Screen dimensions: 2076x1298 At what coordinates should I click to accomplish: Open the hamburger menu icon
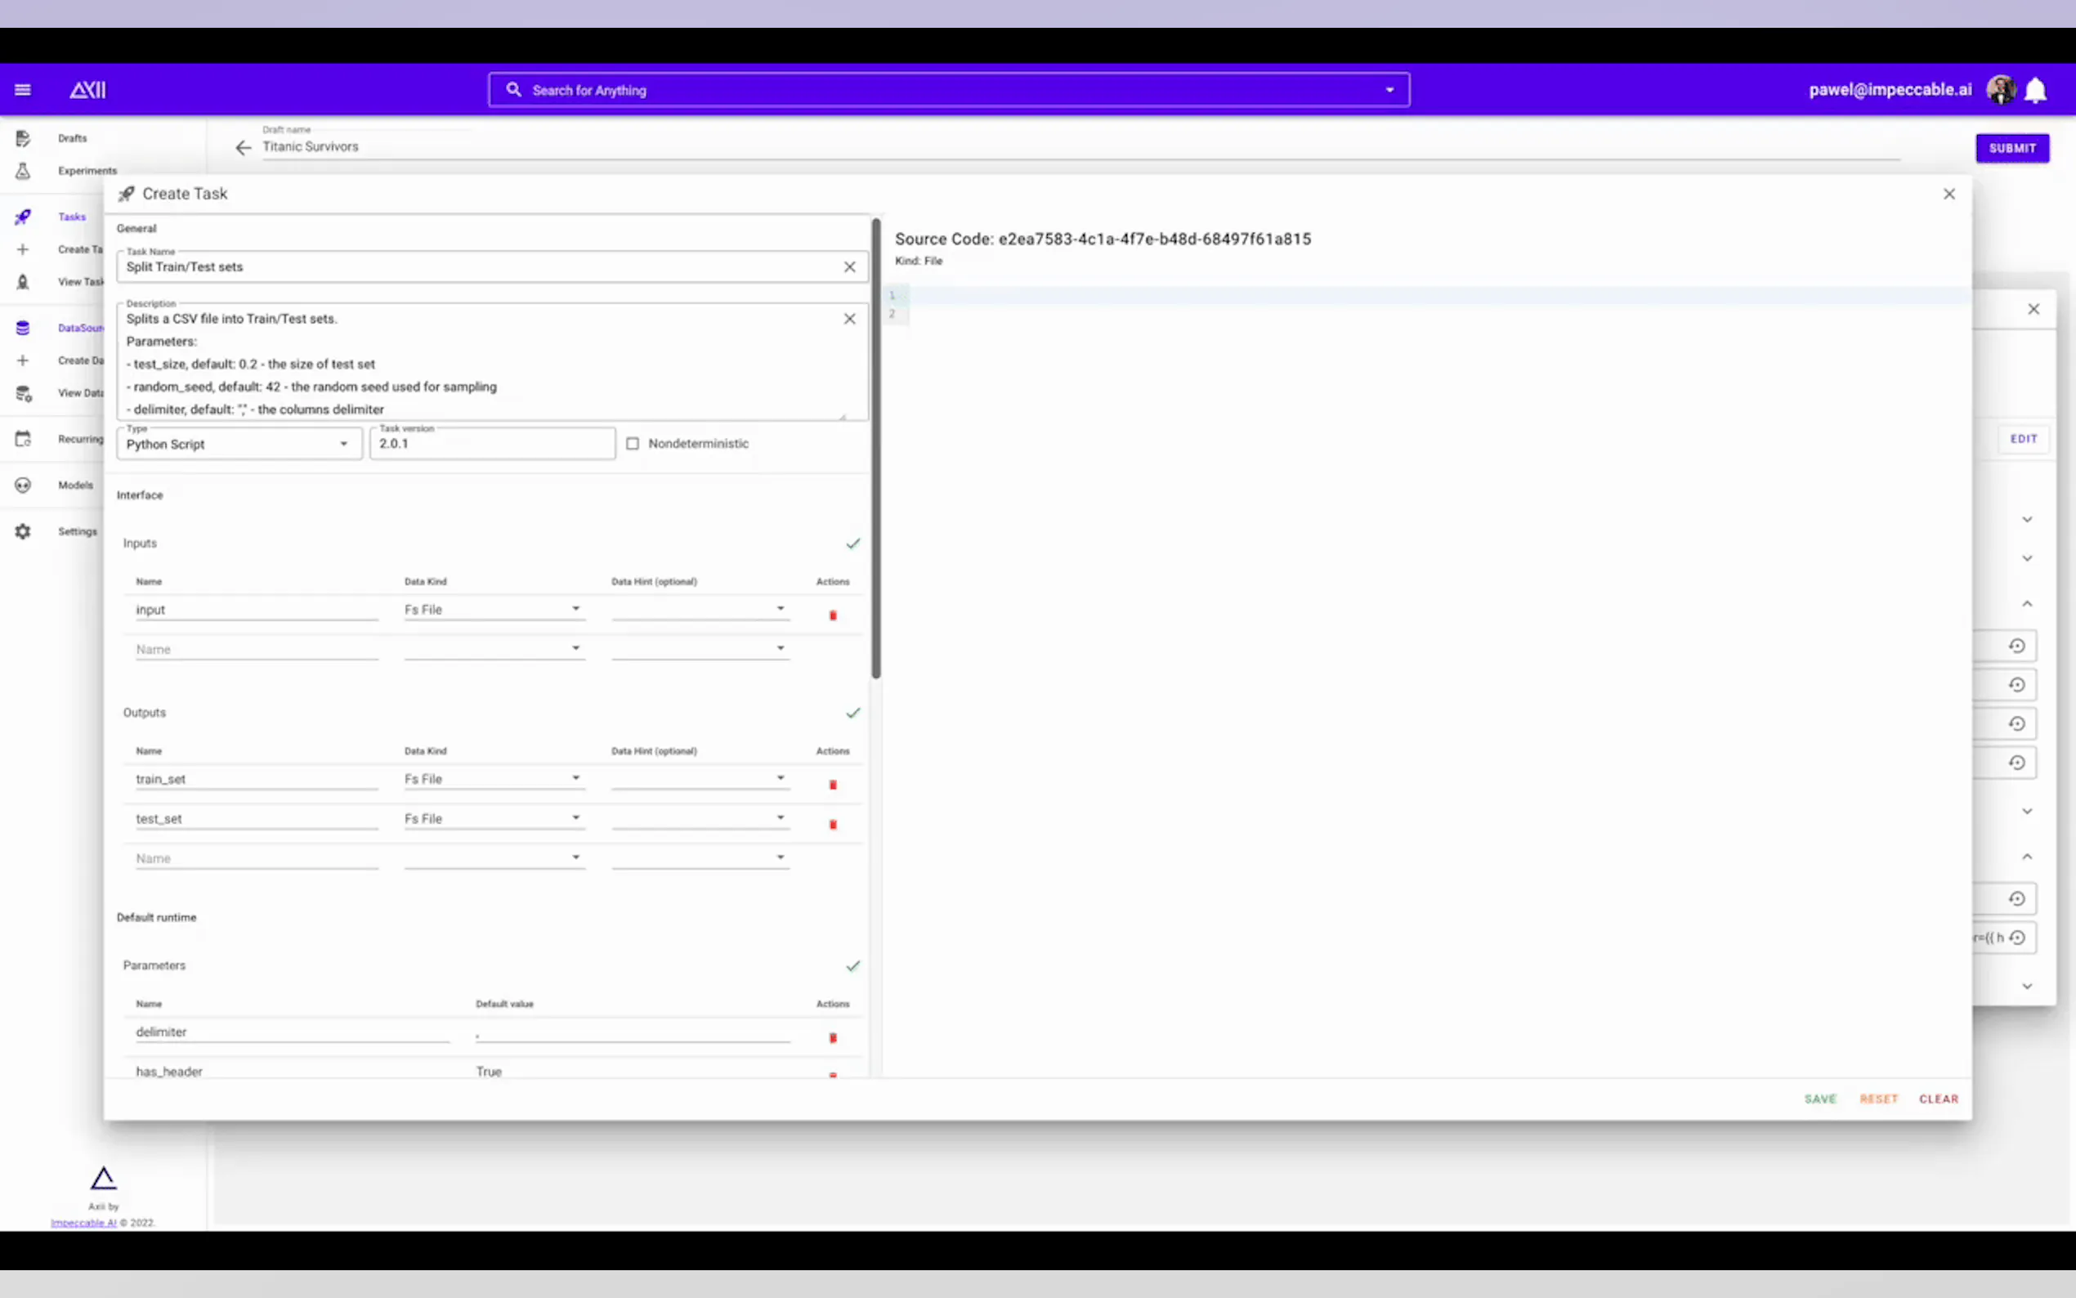[23, 90]
